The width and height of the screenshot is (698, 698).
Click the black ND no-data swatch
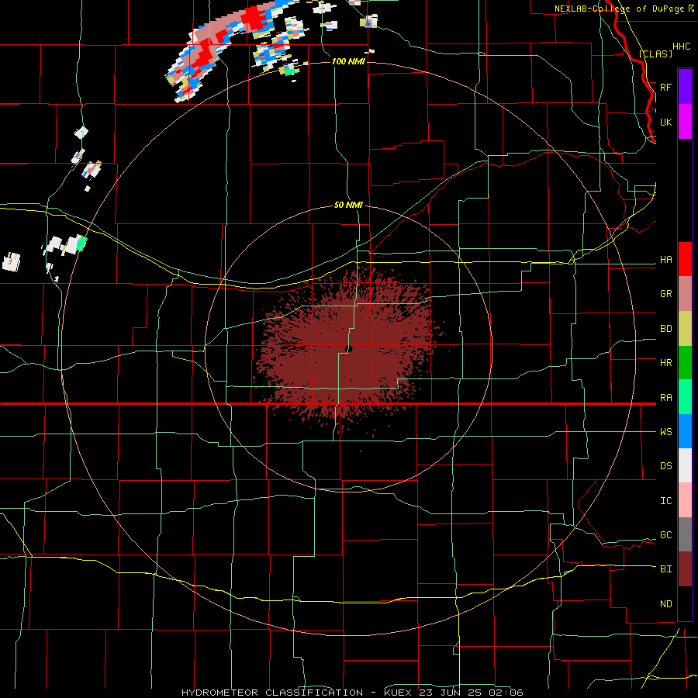pyautogui.click(x=685, y=603)
